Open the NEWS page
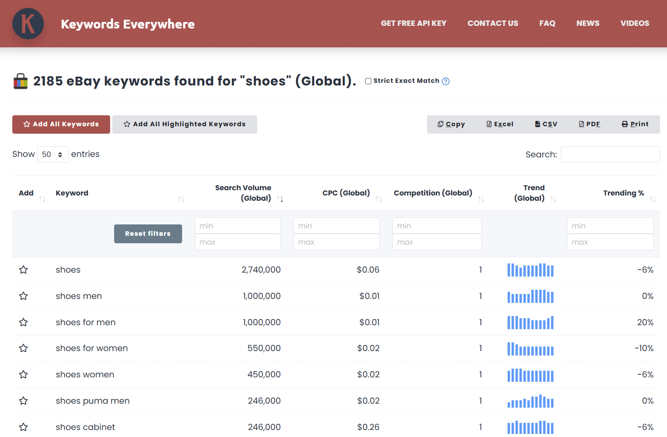This screenshot has width=667, height=437. point(588,23)
